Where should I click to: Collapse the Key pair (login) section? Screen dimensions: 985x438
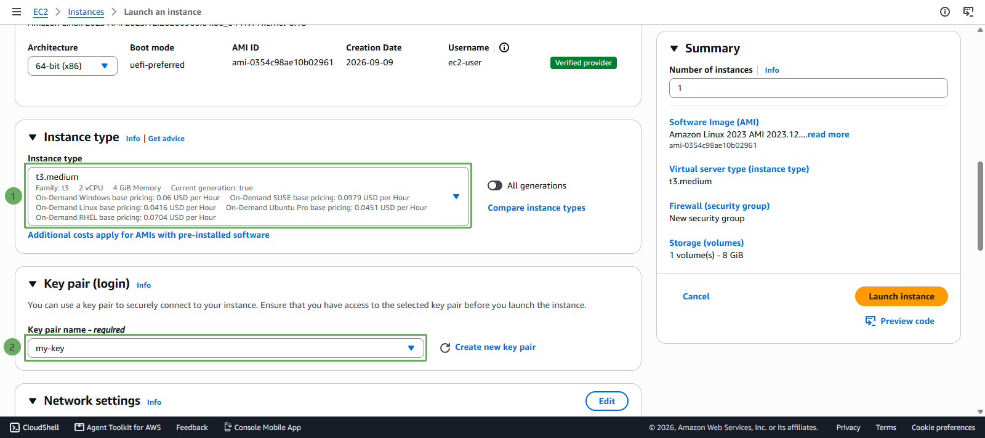click(33, 284)
